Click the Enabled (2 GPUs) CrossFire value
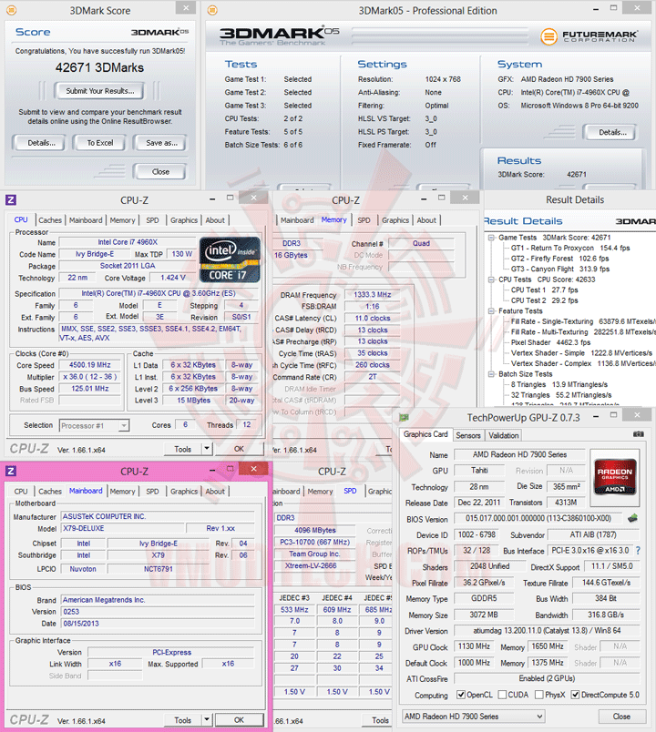Image resolution: width=656 pixels, height=732 pixels. (547, 678)
